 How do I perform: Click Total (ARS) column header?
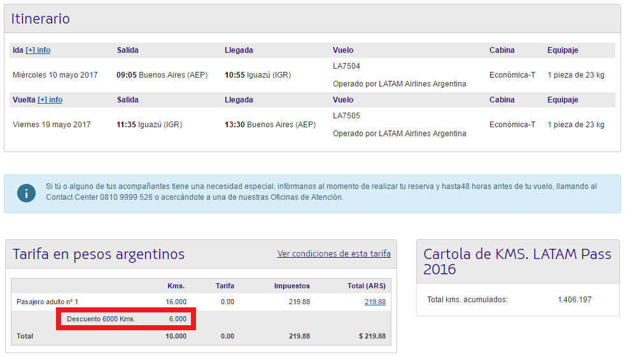[367, 286]
